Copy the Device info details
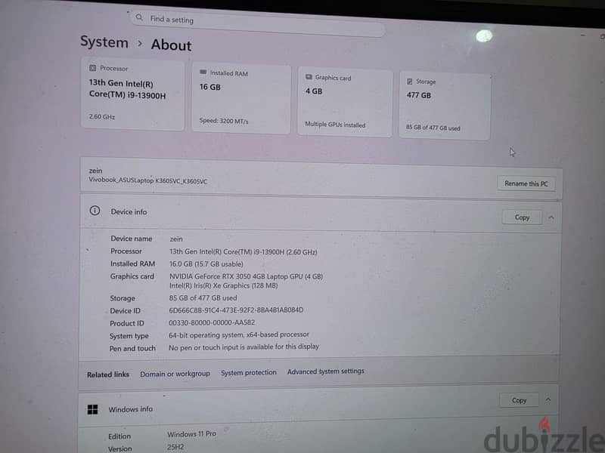The height and width of the screenshot is (453, 605). click(x=522, y=217)
